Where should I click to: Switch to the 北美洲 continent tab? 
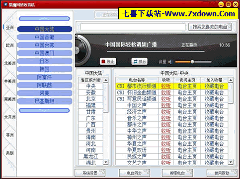(x=9, y=63)
